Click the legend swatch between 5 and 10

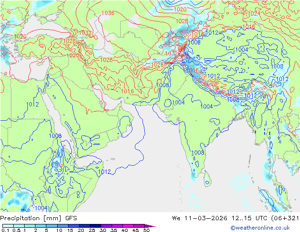point(52,226)
